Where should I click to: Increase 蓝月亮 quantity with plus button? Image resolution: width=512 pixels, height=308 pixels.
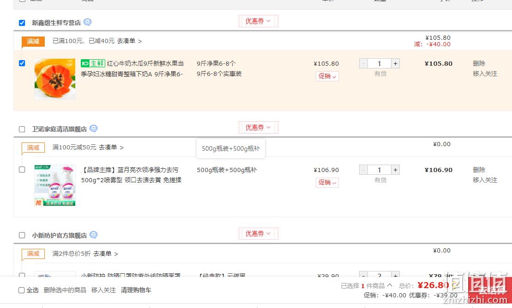[396, 170]
